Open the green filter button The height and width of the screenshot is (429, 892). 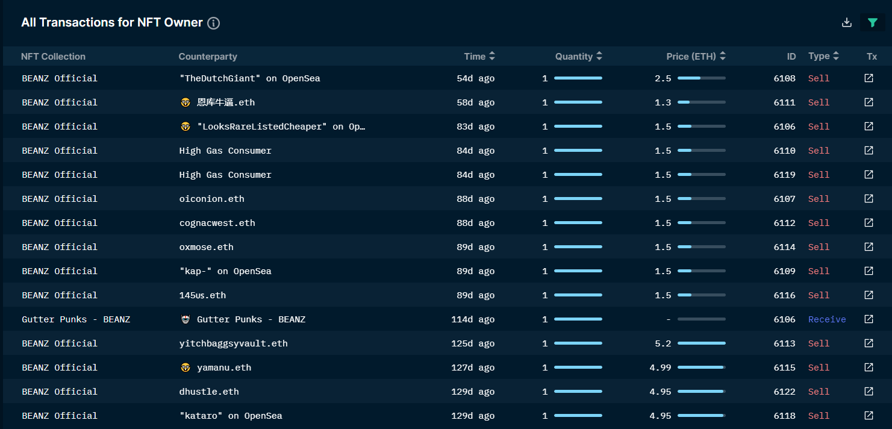click(x=873, y=23)
